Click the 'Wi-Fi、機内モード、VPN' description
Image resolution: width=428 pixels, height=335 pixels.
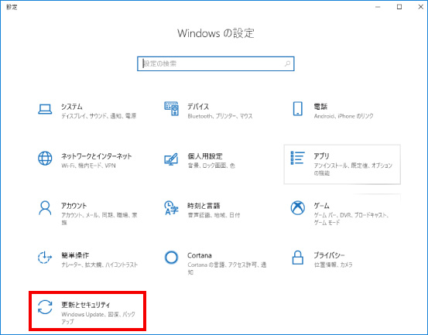88,166
